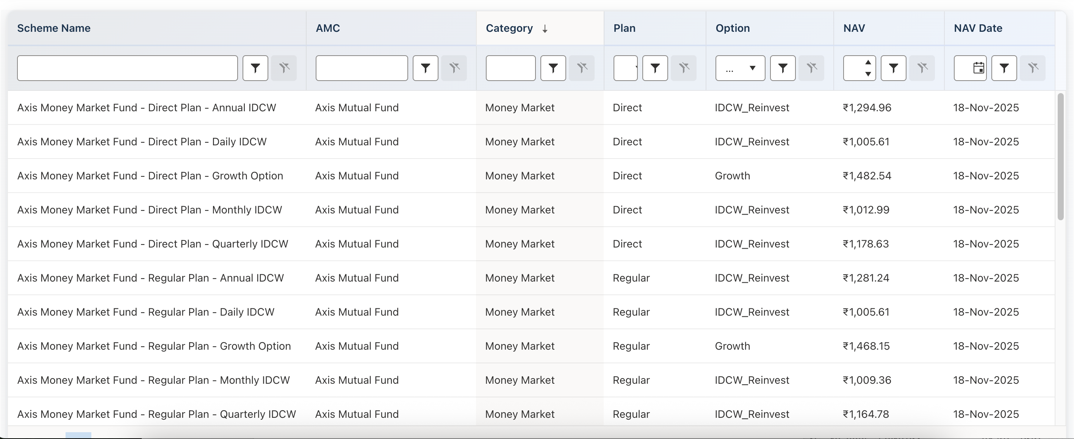Open filter operator for Option column
Viewport: 1074px width, 439px height.
pos(783,68)
